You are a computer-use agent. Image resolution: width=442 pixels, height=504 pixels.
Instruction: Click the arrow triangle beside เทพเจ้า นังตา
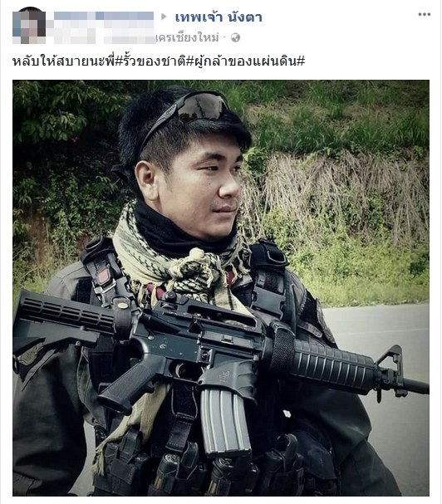tap(164, 17)
